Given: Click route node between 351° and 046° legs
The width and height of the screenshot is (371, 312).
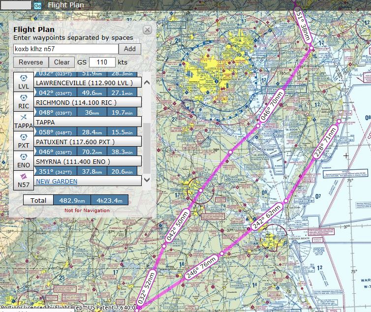Looking at the screenshot, I should point(311,48).
